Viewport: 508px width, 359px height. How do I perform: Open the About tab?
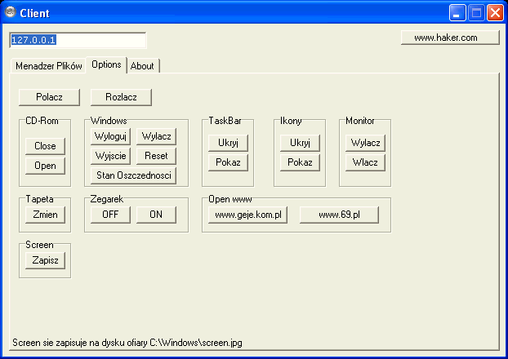[x=142, y=66]
